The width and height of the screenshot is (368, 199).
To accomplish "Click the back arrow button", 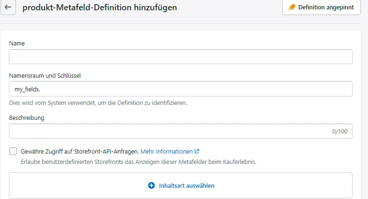I will (x=7, y=8).
